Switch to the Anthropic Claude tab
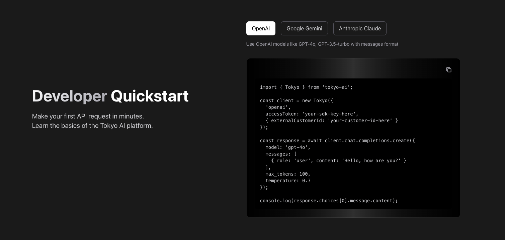The height and width of the screenshot is (240, 505). (360, 28)
